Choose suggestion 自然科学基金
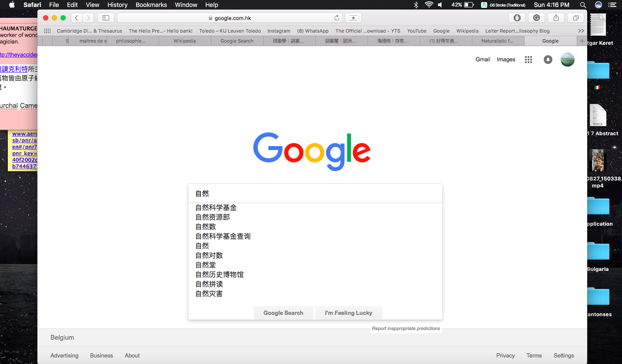622x364 pixels. (x=216, y=208)
